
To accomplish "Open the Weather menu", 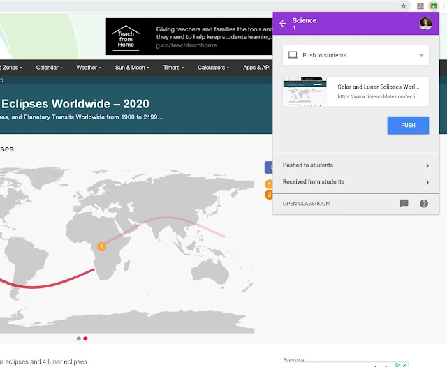I will pyautogui.click(x=89, y=68).
